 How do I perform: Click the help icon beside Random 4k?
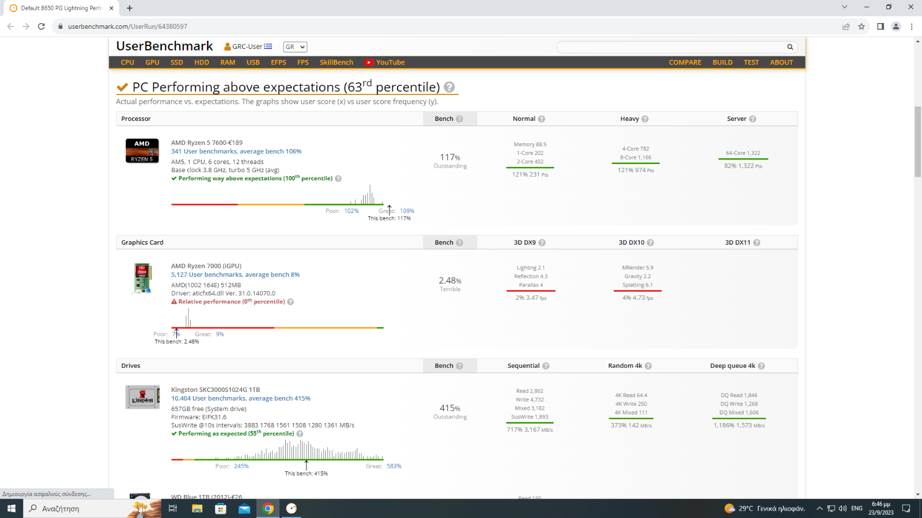(x=648, y=366)
